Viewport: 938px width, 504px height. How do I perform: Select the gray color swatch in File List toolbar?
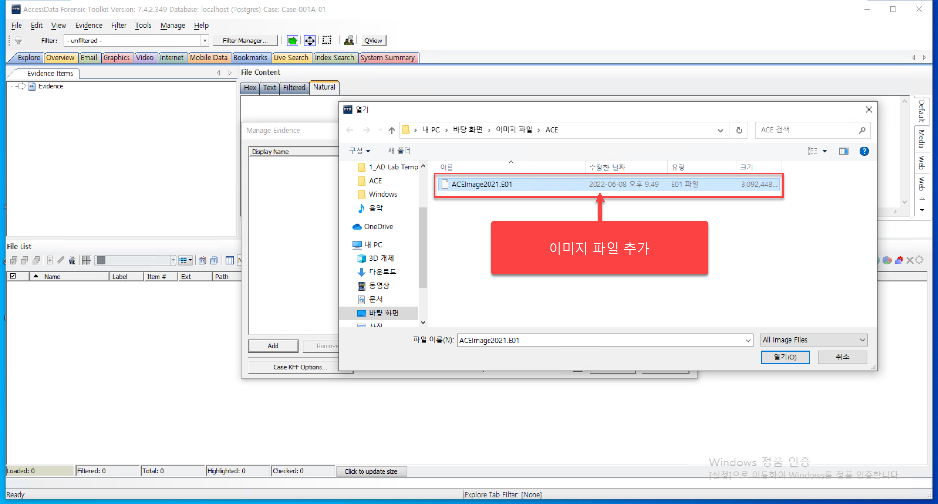[x=101, y=260]
